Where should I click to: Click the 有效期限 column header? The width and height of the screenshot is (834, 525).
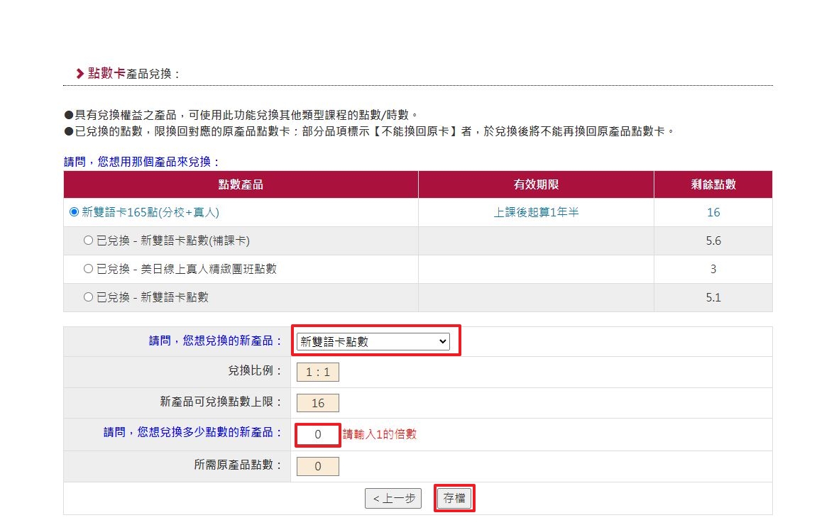tap(536, 184)
